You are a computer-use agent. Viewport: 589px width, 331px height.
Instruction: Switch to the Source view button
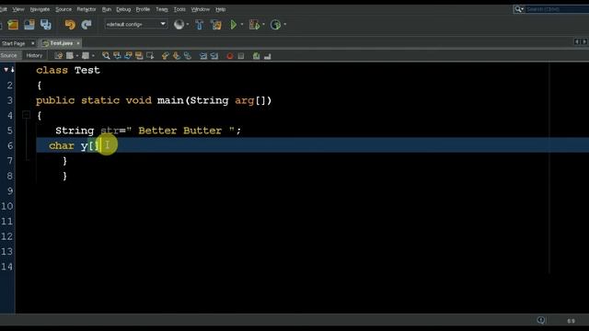(x=8, y=55)
